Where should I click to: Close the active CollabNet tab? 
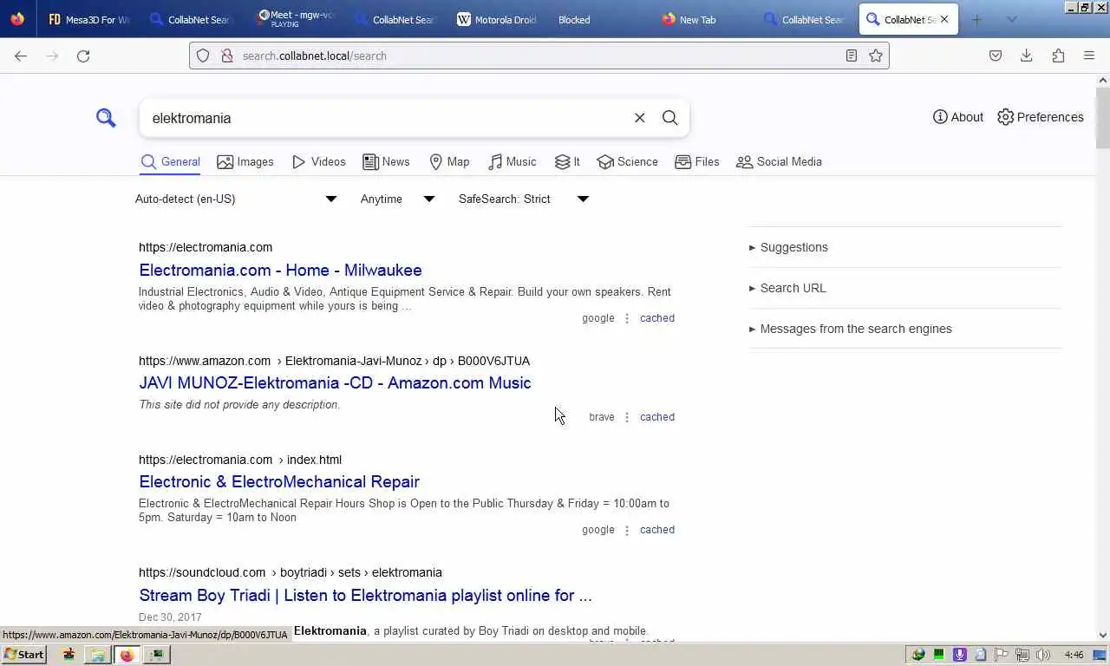(944, 19)
